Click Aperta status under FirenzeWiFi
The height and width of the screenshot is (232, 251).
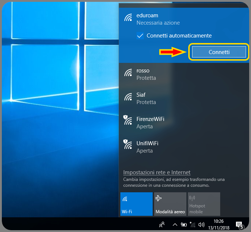(x=145, y=126)
